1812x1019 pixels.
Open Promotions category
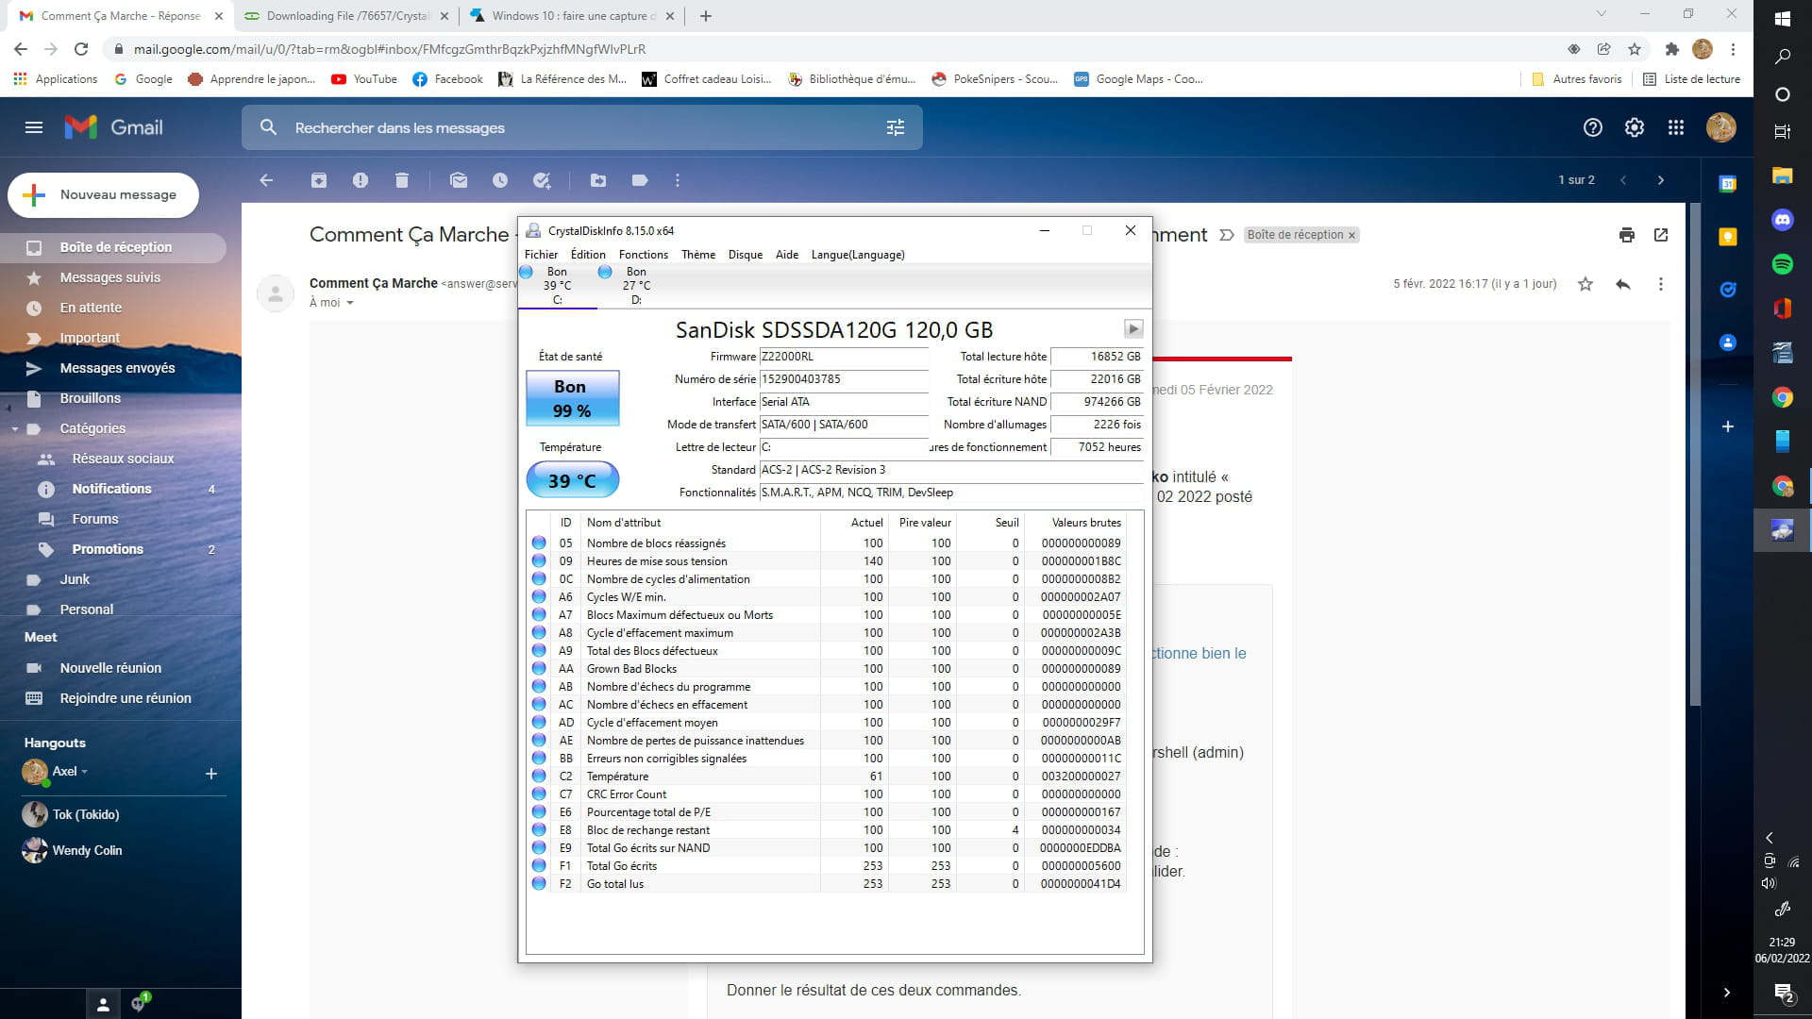point(113,549)
